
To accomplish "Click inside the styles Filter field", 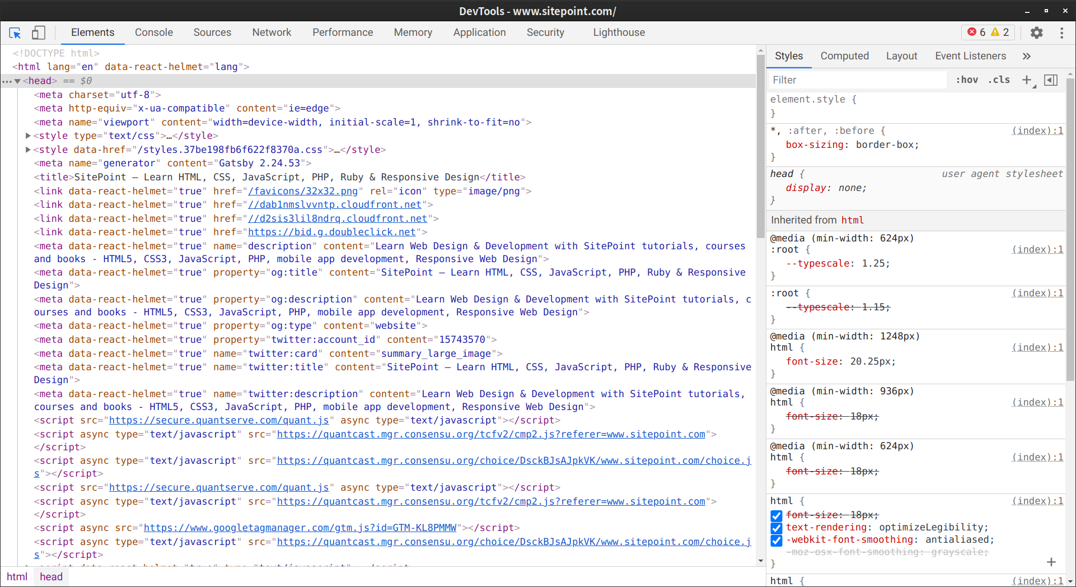I will click(x=857, y=80).
